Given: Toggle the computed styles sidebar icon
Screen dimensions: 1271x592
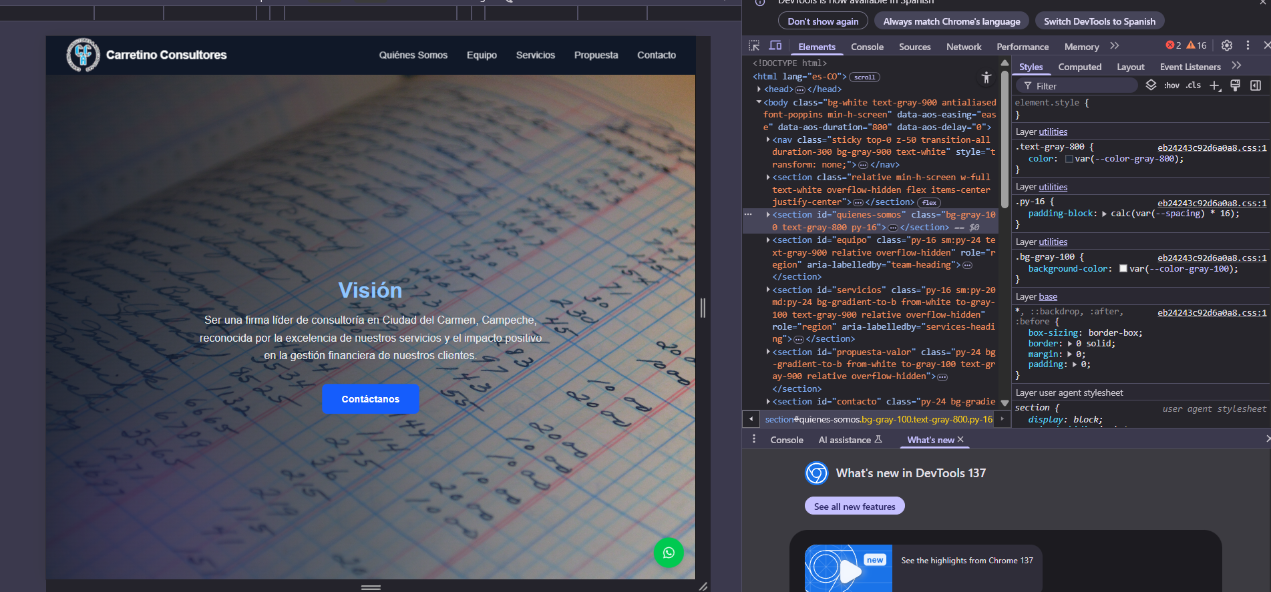Looking at the screenshot, I should pos(1256,86).
